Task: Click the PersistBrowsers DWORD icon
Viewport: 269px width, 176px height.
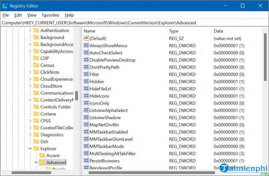Action: point(86,161)
